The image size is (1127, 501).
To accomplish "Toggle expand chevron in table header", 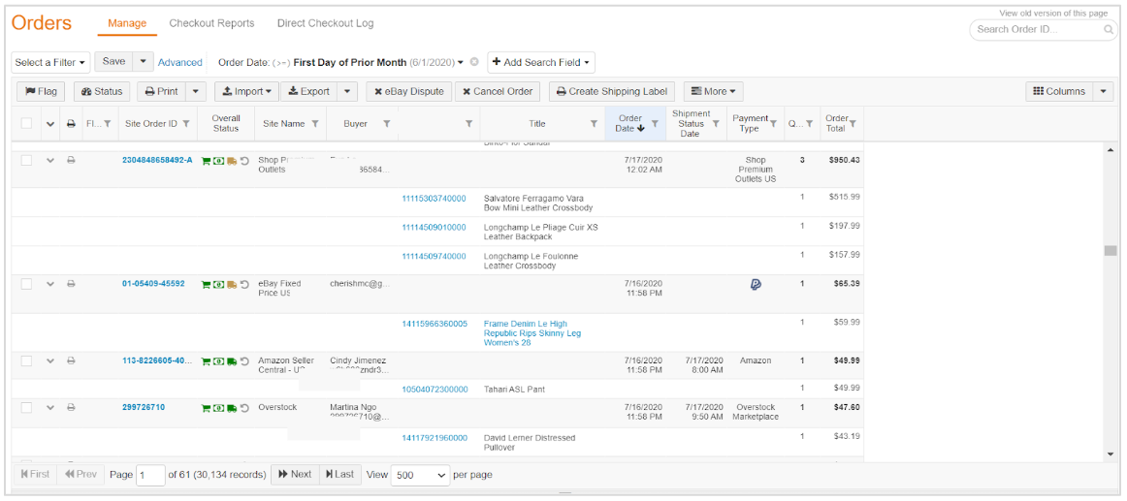I will pyautogui.click(x=50, y=123).
